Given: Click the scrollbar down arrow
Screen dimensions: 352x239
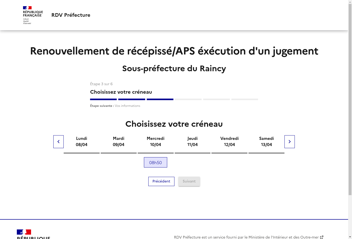Looking at the screenshot, I should pos(350,237).
